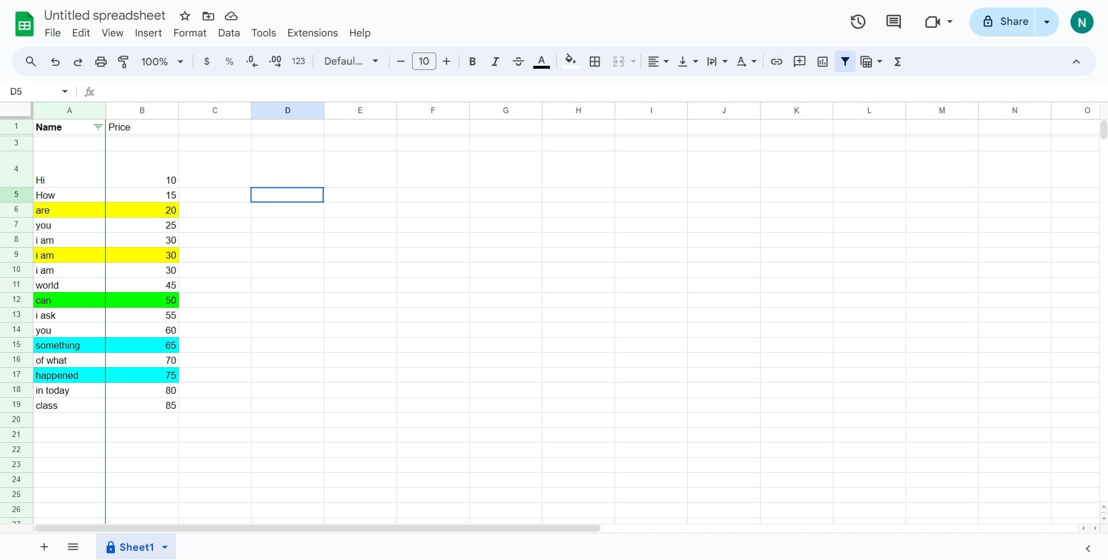Click the print icon
Viewport: 1108px width, 560px height.
coord(101,62)
